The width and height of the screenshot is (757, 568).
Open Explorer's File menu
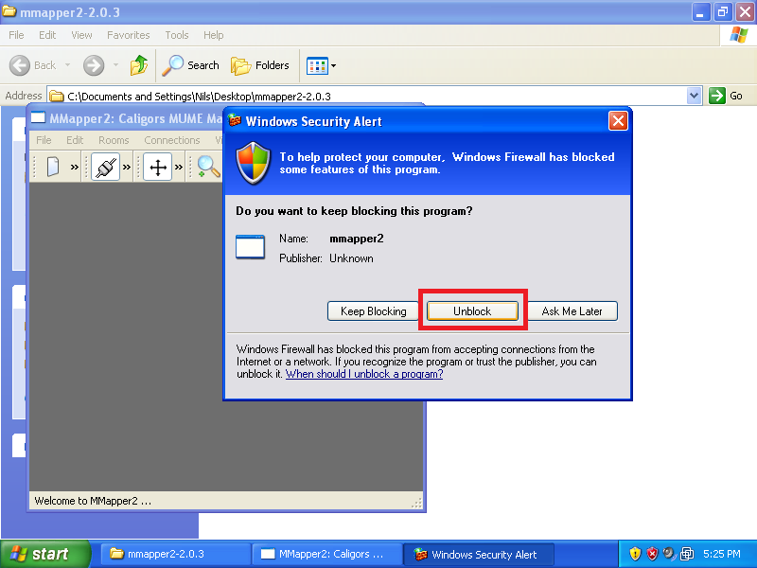16,35
